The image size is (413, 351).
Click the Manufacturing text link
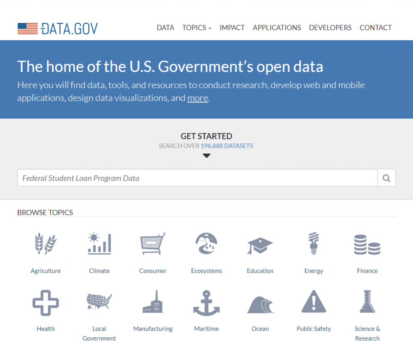coord(153,328)
